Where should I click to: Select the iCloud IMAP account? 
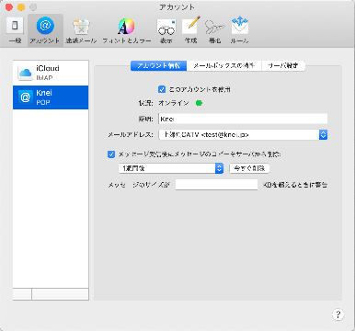tap(51, 73)
